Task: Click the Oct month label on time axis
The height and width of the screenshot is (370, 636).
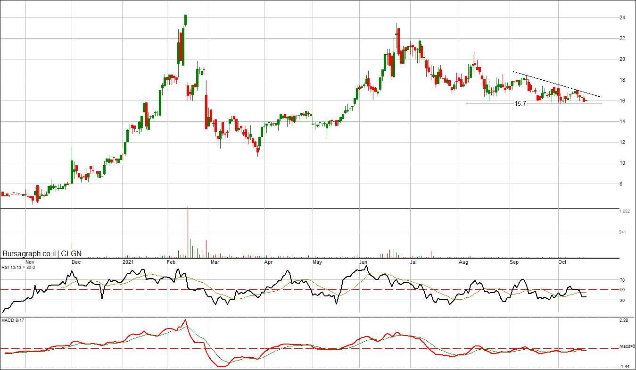Action: (562, 261)
